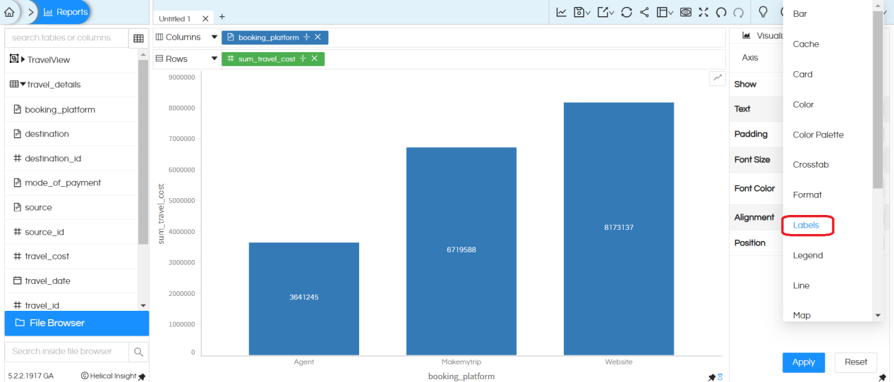The width and height of the screenshot is (894, 382).
Task: Select the destination column
Action: (47, 134)
